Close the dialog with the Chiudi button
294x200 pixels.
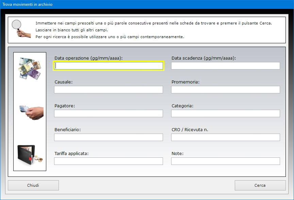point(33,185)
